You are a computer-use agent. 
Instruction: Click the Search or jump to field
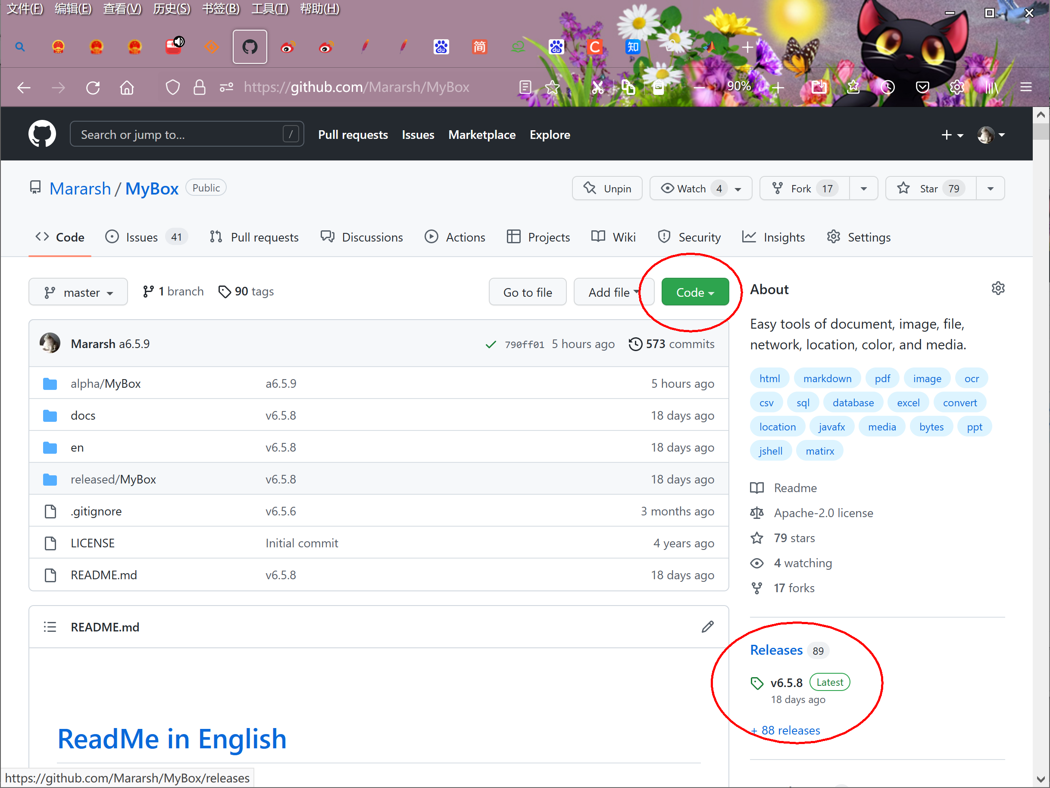pyautogui.click(x=180, y=135)
